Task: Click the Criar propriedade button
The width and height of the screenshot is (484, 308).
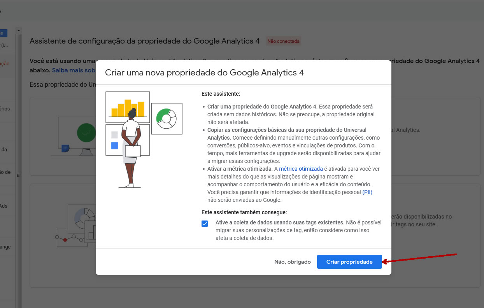Action: coord(349,262)
